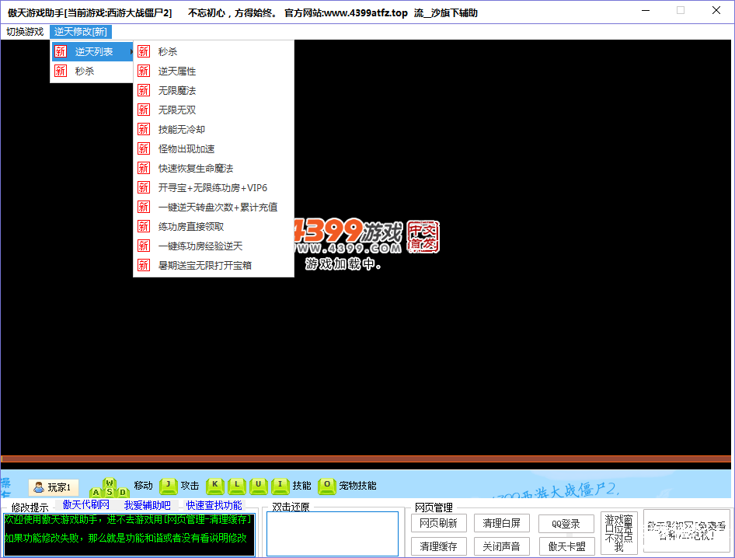Click the 攻击 label
The image size is (735, 558).
pos(190,486)
